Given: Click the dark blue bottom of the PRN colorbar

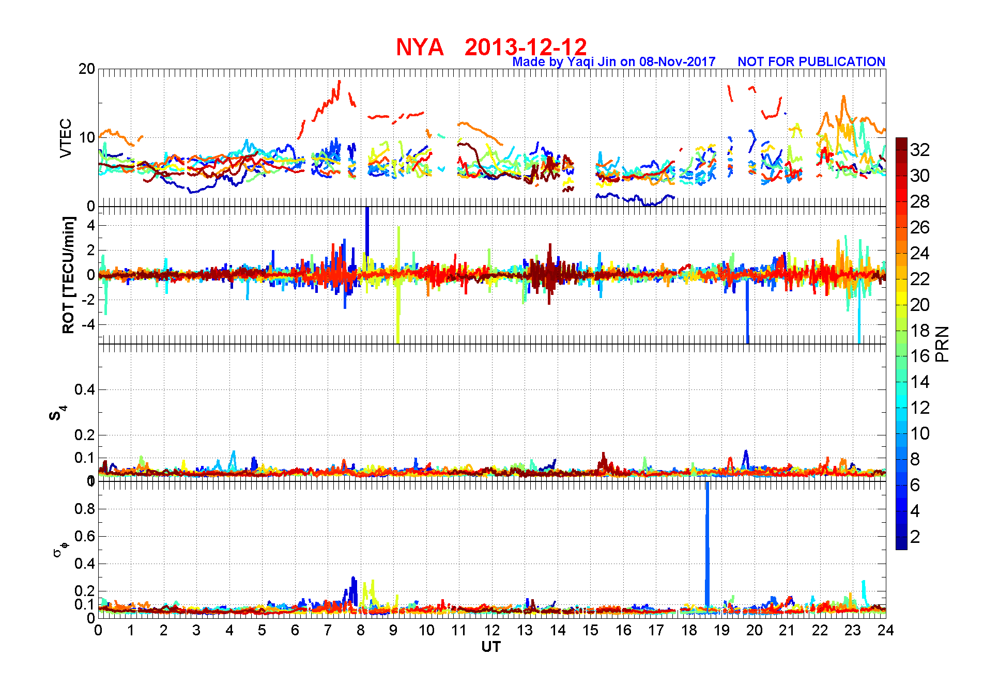Looking at the screenshot, I should point(901,543).
